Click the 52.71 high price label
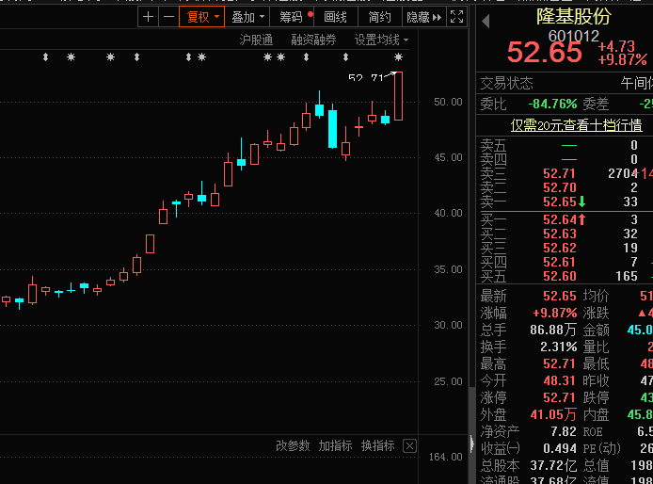 [x=366, y=78]
